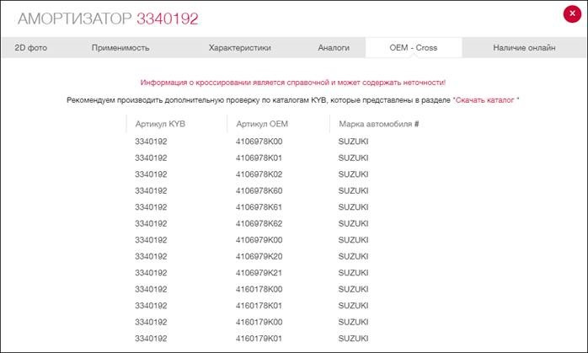This screenshot has width=588, height=353.
Task: Select the Характеристики tab
Action: (x=239, y=48)
